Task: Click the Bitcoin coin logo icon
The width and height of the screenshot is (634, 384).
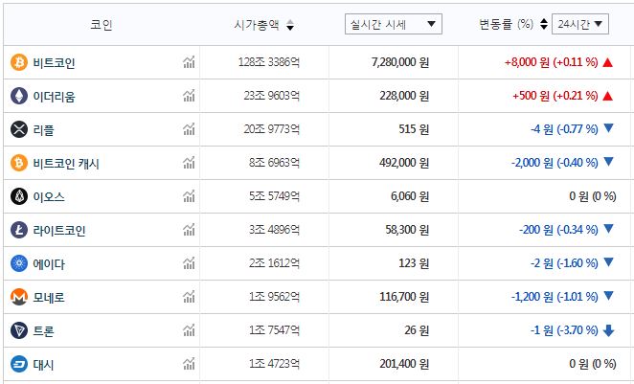Action: [18, 62]
